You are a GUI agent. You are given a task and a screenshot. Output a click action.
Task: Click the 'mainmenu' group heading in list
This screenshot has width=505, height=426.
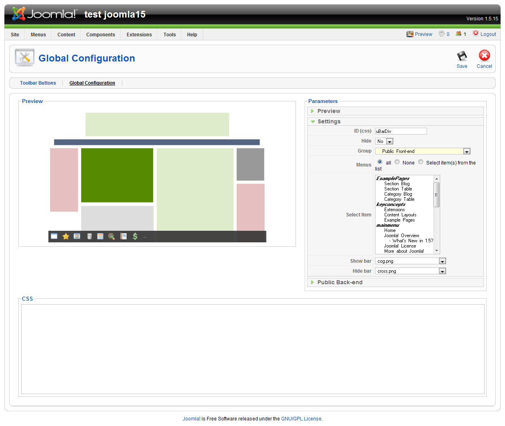click(388, 225)
